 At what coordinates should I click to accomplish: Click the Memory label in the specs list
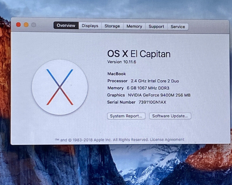115,88
